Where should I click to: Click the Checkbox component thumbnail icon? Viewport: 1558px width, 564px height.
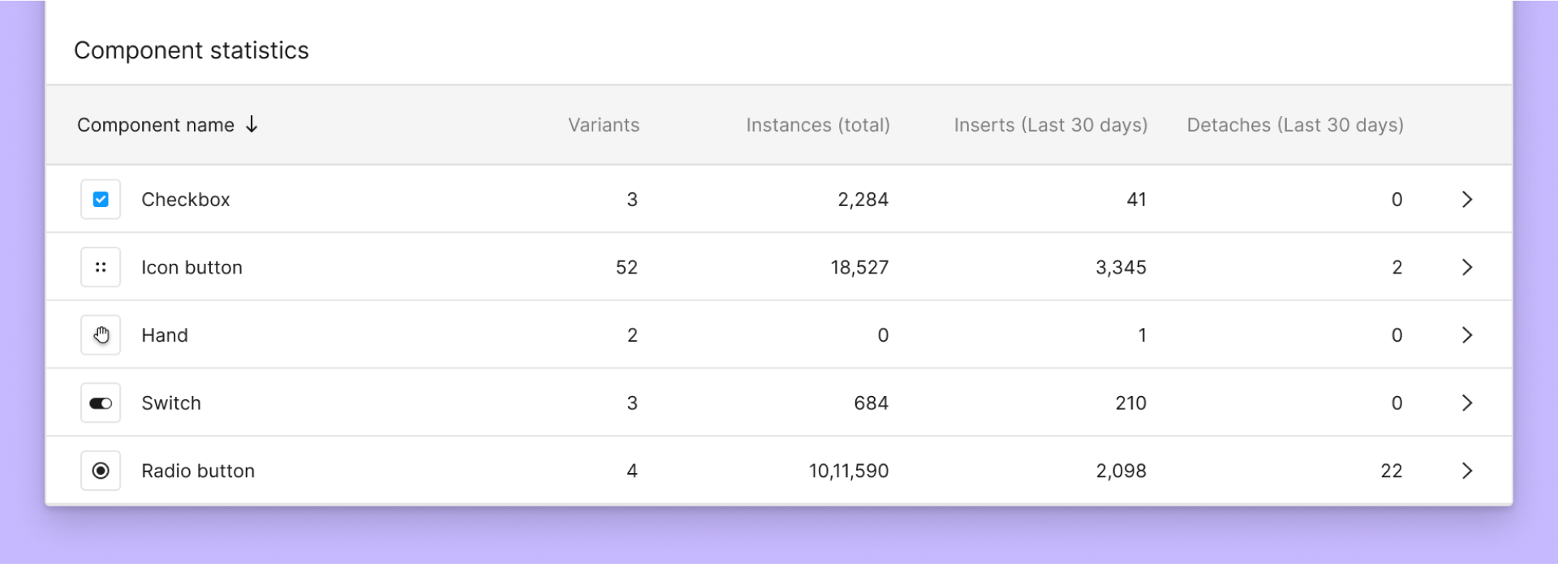pyautogui.click(x=101, y=200)
